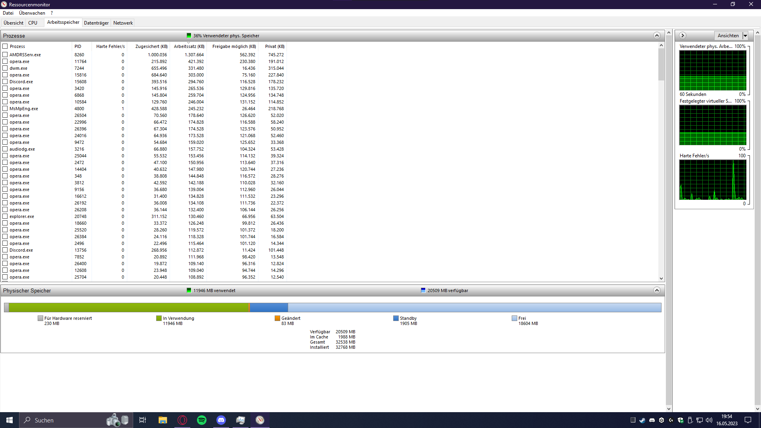Image resolution: width=761 pixels, height=428 pixels.
Task: Open the Datei menu
Action: (8, 13)
